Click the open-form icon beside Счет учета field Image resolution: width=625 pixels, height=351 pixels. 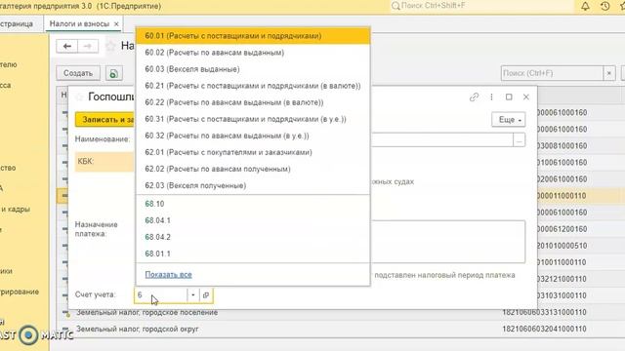point(206,295)
